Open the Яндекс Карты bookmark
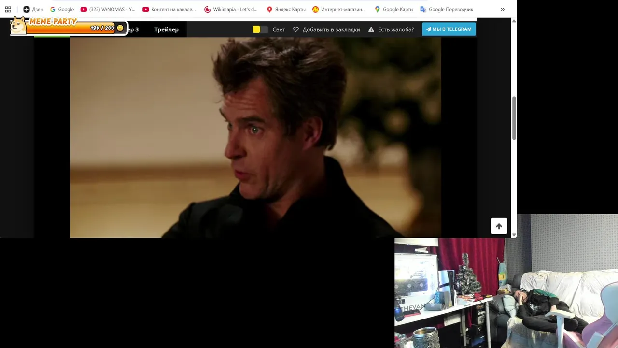The height and width of the screenshot is (348, 618). pos(286,9)
